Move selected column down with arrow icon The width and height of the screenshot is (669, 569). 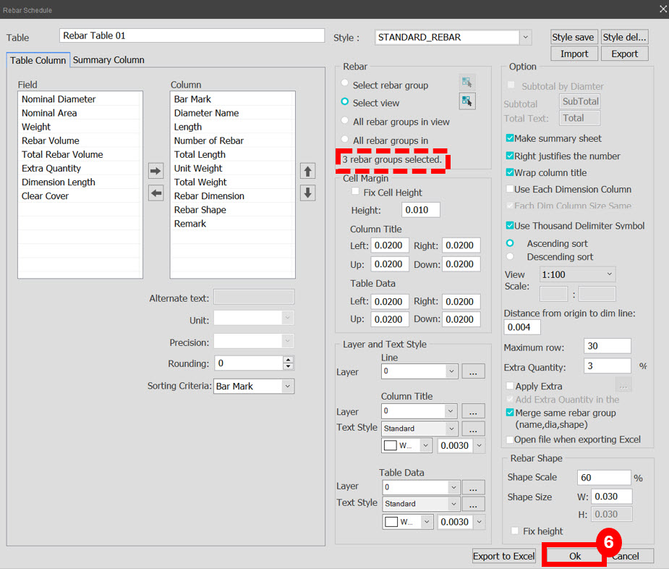(x=307, y=193)
